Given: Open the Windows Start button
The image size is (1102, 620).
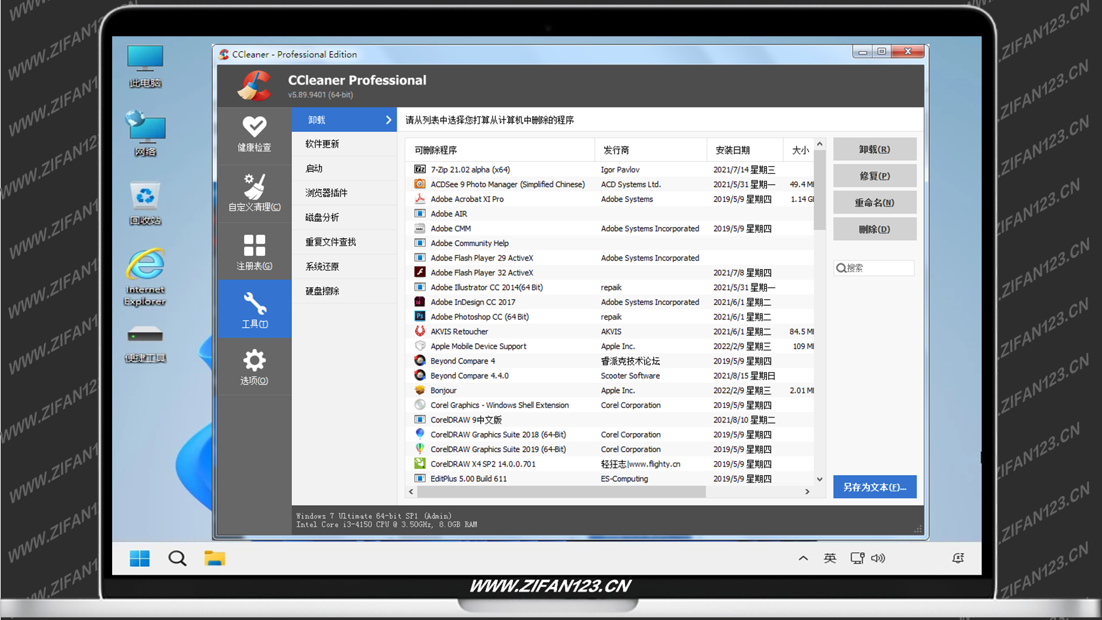Looking at the screenshot, I should tap(140, 558).
